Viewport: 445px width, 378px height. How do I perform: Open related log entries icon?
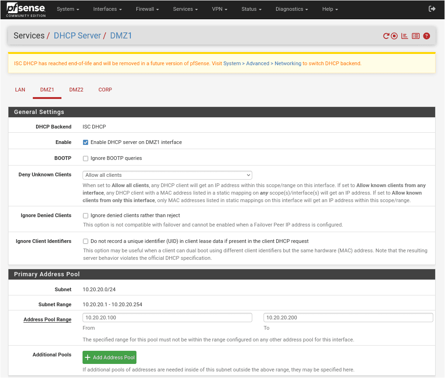tap(416, 36)
